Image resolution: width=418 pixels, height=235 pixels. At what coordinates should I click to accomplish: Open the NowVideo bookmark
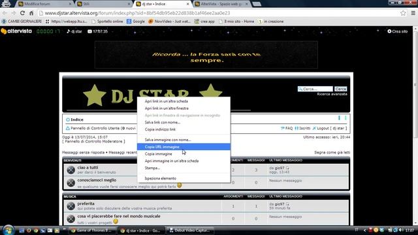click(169, 22)
